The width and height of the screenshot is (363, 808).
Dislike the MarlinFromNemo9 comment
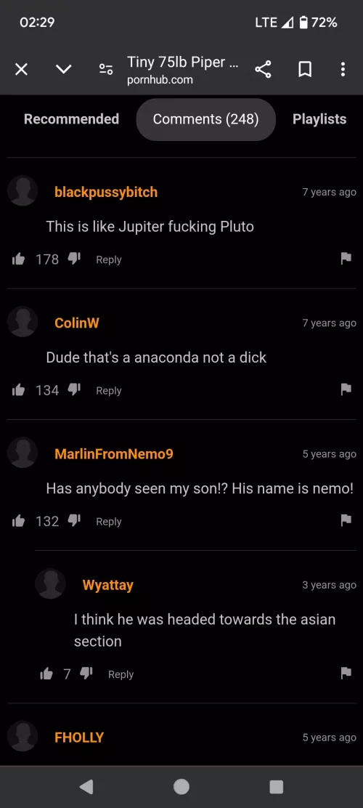(x=75, y=521)
